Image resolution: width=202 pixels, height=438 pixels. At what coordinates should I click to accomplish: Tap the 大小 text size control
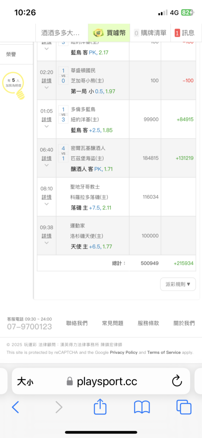point(26,381)
